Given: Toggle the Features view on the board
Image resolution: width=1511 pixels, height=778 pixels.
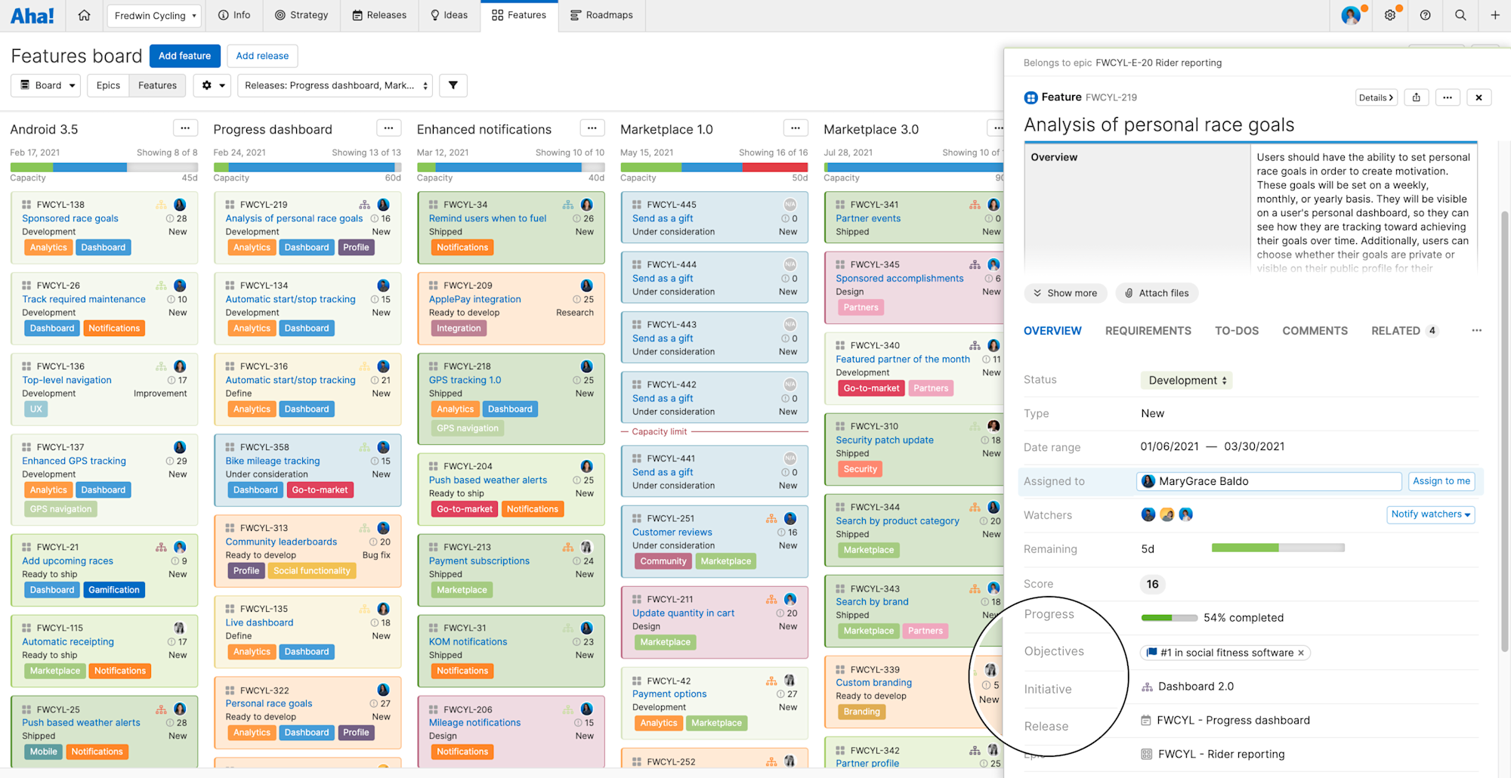Looking at the screenshot, I should (156, 85).
